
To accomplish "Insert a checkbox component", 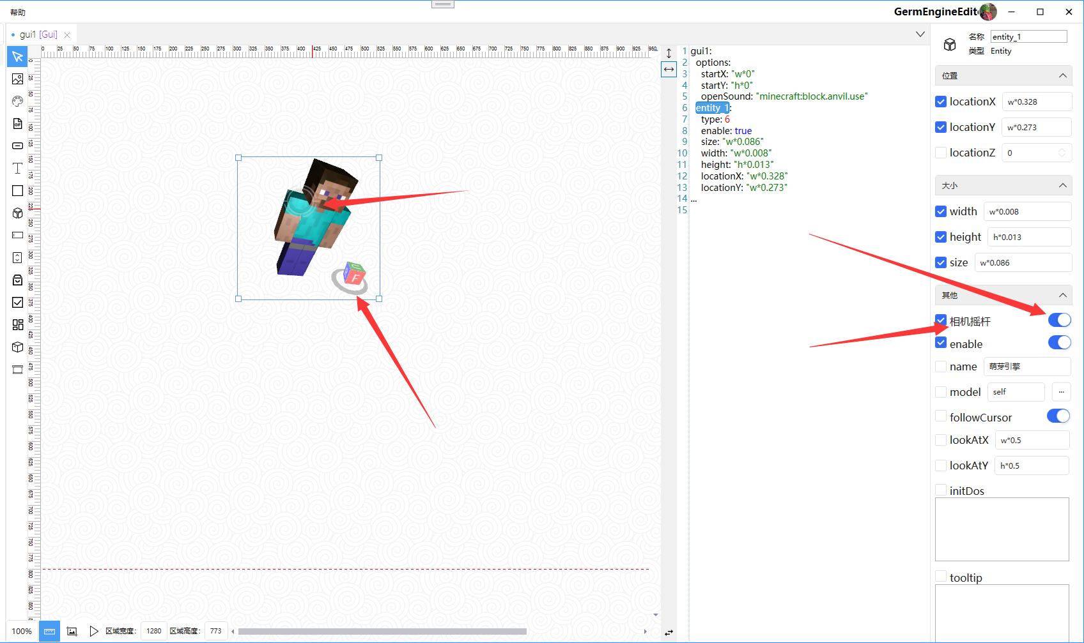I will 17,302.
